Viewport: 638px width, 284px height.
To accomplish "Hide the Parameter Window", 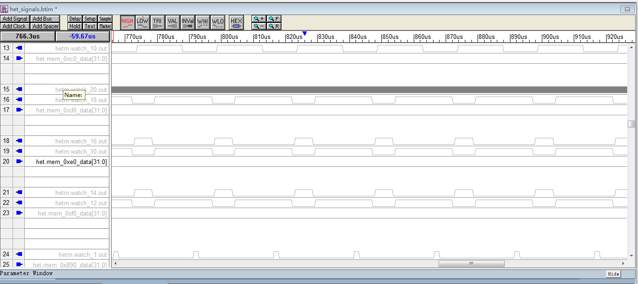I will [613, 274].
